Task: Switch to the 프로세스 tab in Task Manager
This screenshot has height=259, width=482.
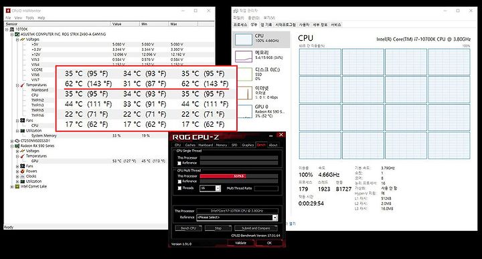Action: pyautogui.click(x=240, y=25)
